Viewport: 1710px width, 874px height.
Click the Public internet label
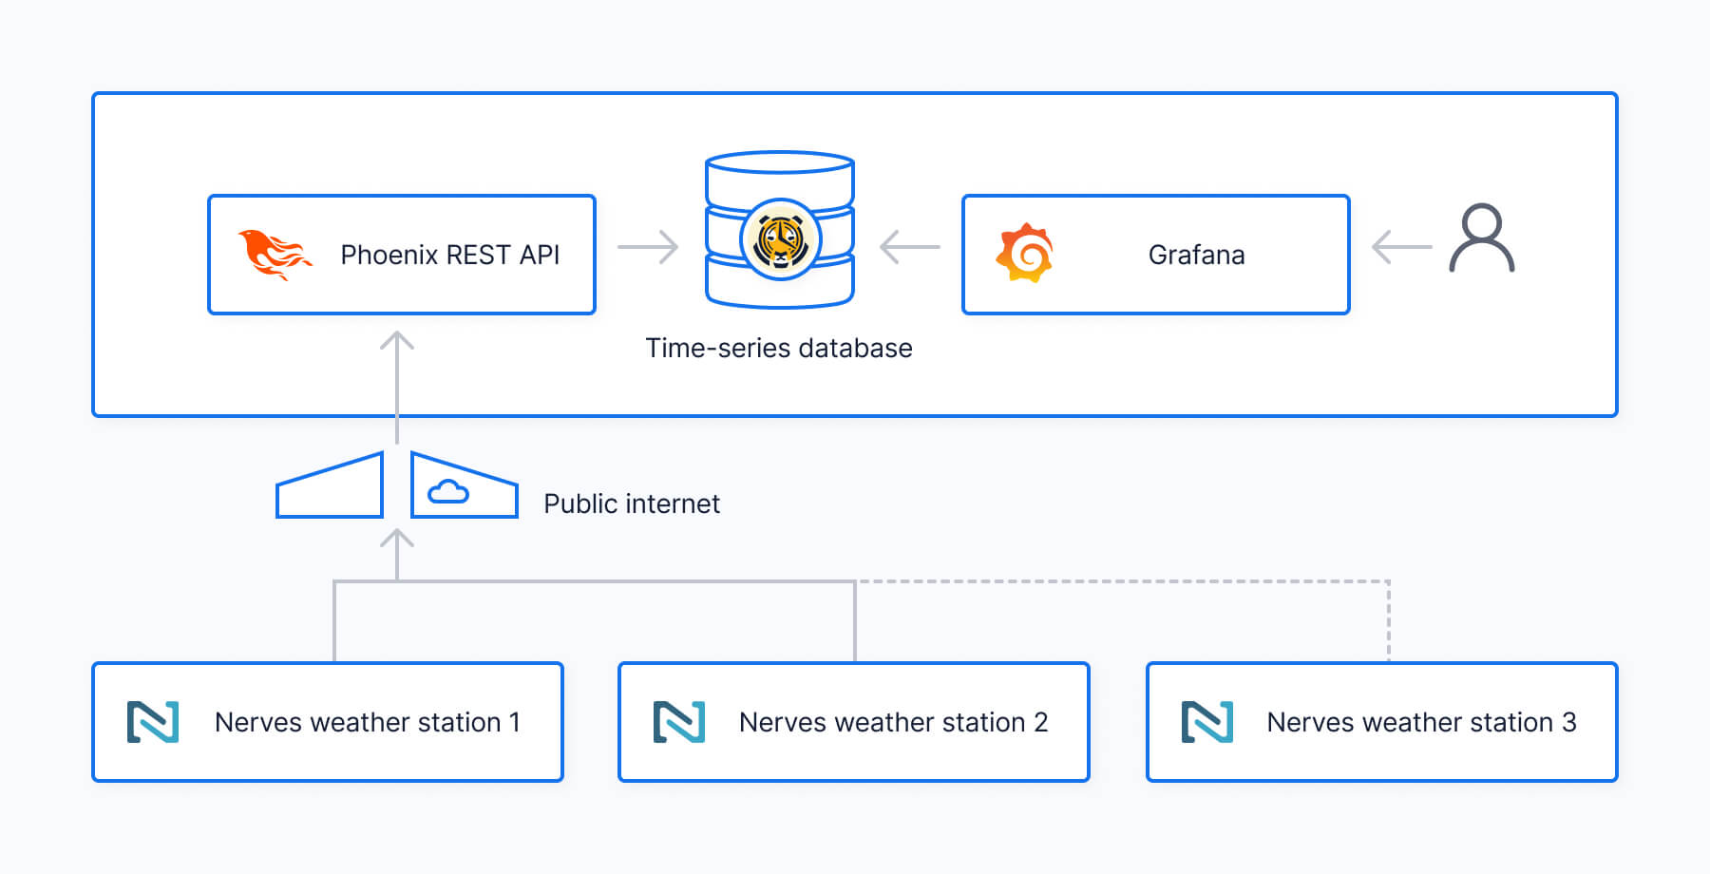tap(631, 503)
